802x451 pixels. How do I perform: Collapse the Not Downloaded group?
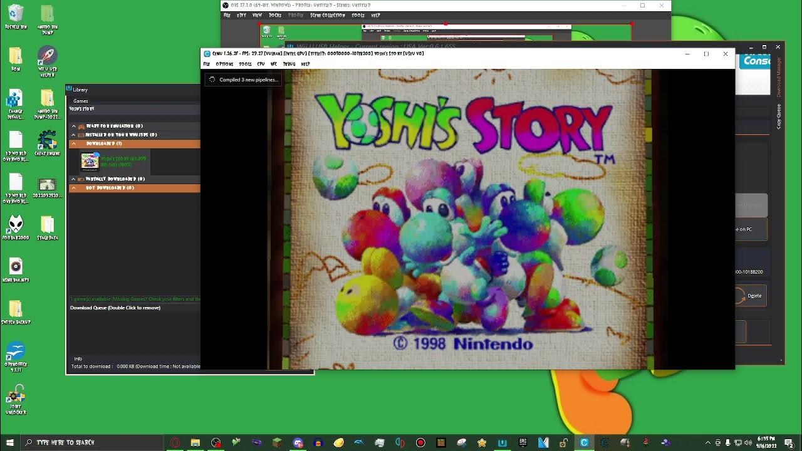pos(73,188)
